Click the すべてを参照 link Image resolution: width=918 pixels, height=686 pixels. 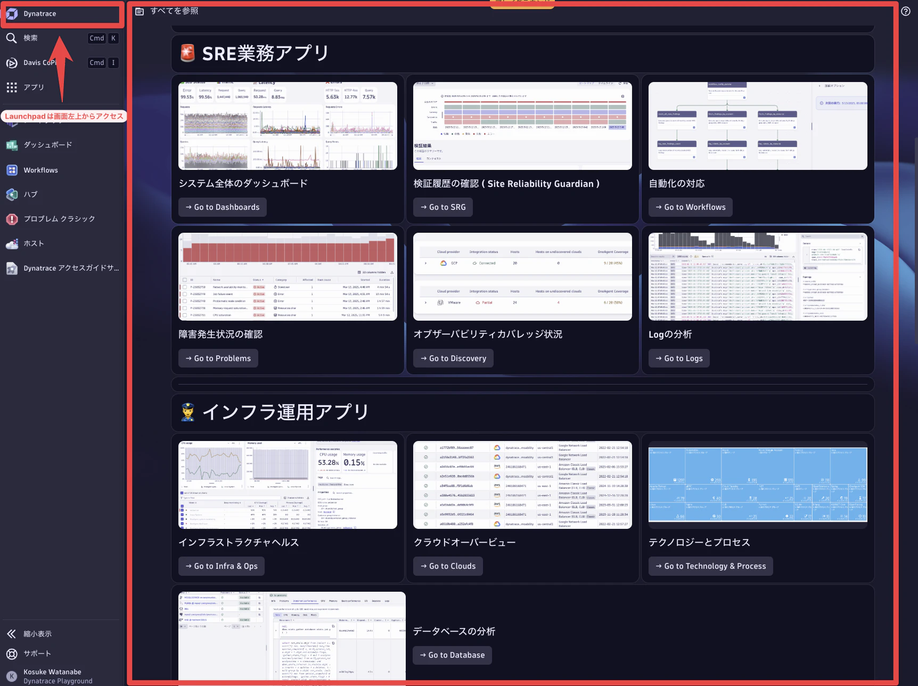click(x=174, y=11)
